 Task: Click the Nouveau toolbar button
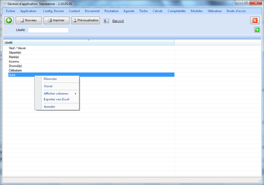29,20
